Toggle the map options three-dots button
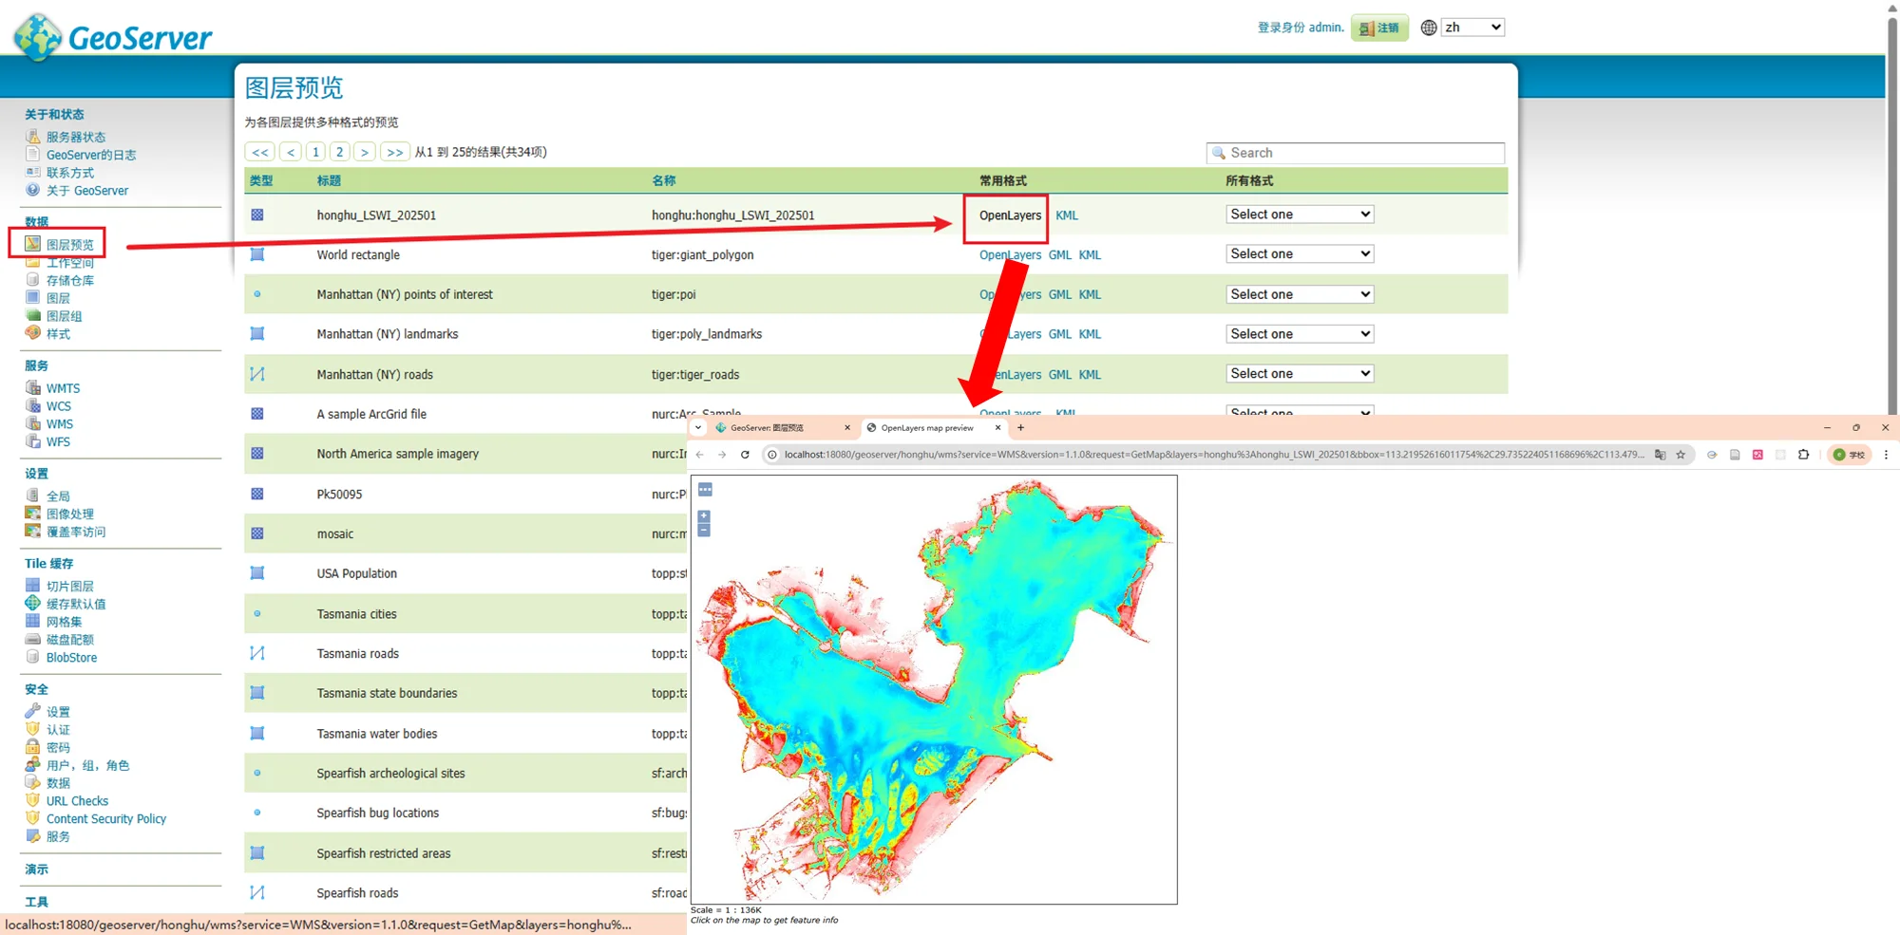1900x935 pixels. pyautogui.click(x=705, y=490)
